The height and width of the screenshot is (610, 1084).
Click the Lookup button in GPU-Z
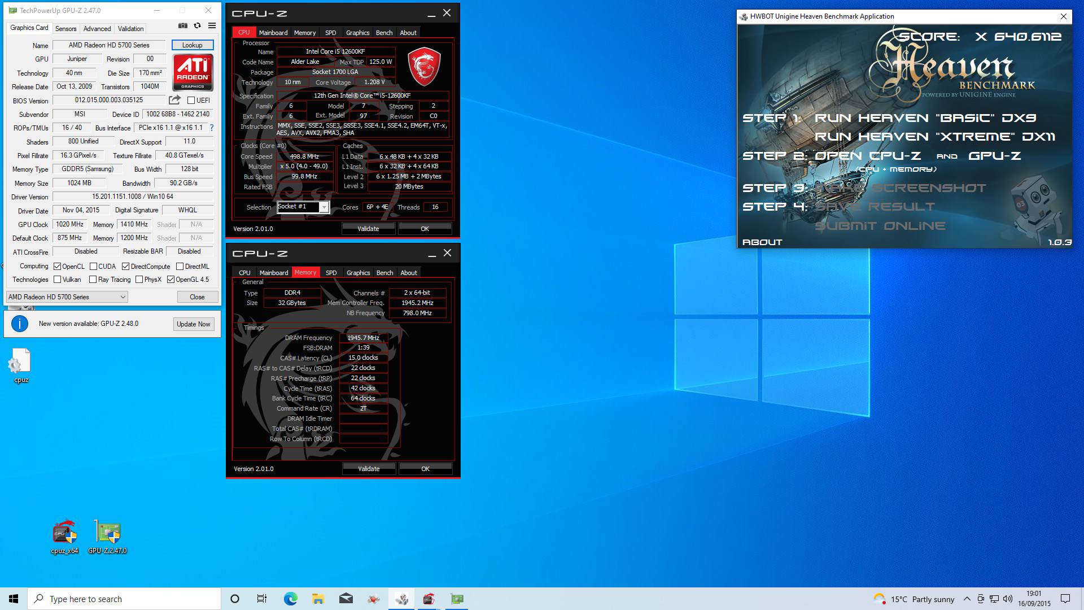pyautogui.click(x=192, y=45)
